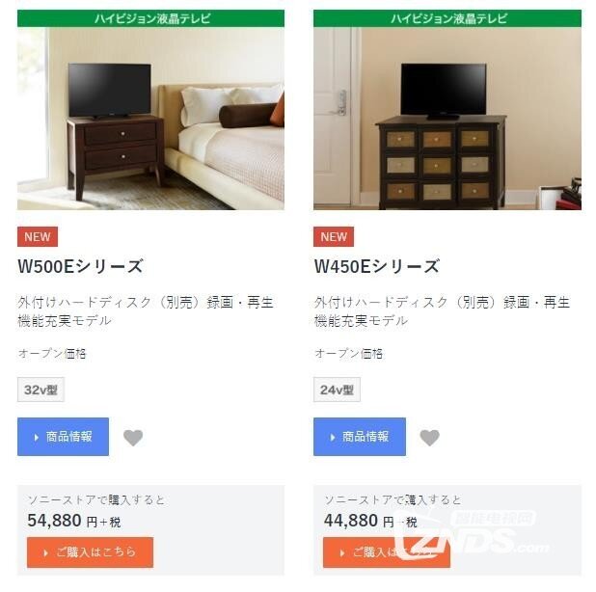The image size is (596, 592).
Task: Open the W500E bedroom TV product image
Action: [x=150, y=119]
